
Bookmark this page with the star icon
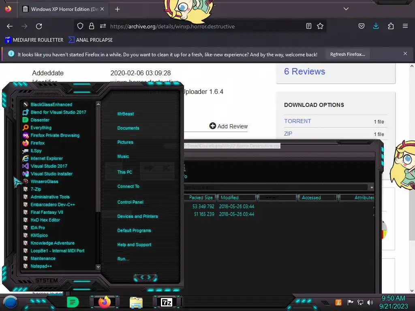[320, 26]
